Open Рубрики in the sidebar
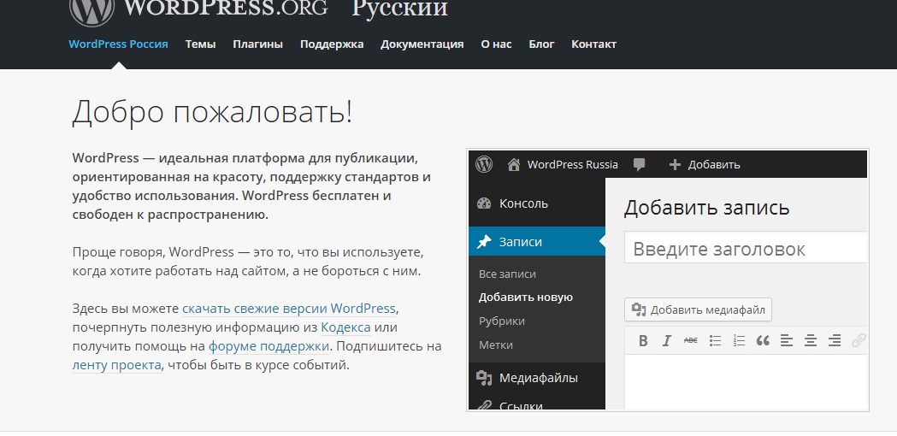This screenshot has height=436, width=897. pyautogui.click(x=502, y=321)
